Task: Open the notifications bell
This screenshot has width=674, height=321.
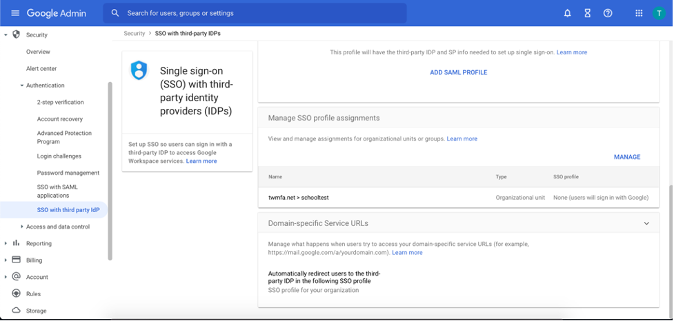Action: [x=567, y=13]
